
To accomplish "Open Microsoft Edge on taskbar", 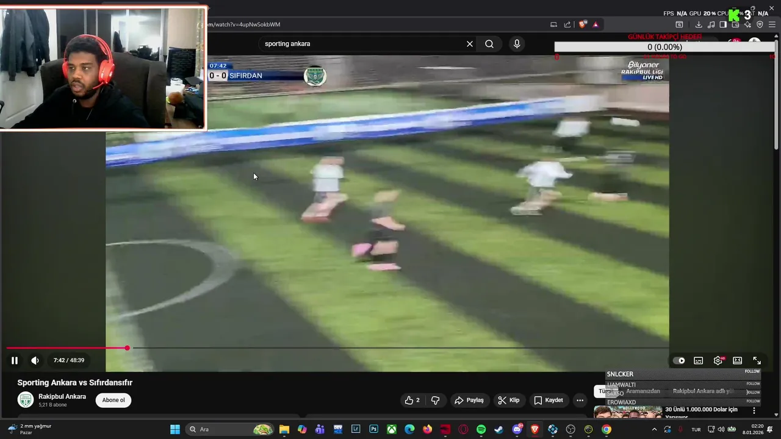I will [x=409, y=429].
